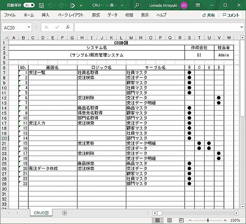Click into the formula bar input

tap(157, 28)
